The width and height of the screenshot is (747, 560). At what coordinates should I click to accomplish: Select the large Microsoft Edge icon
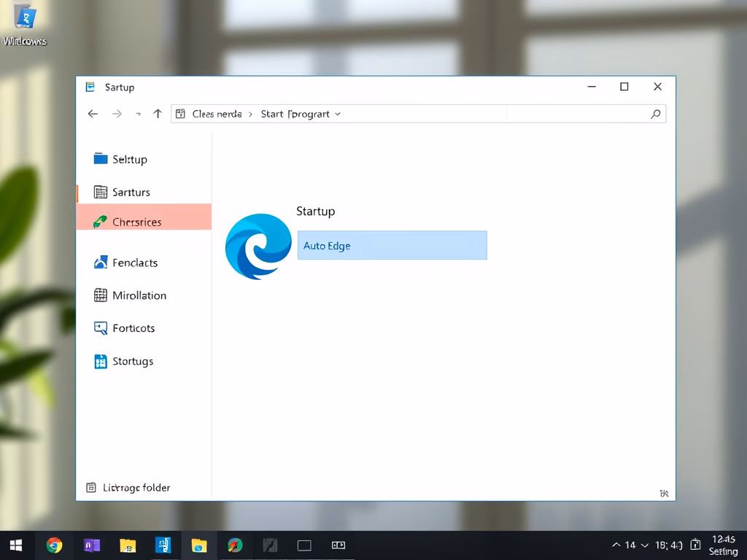(258, 246)
